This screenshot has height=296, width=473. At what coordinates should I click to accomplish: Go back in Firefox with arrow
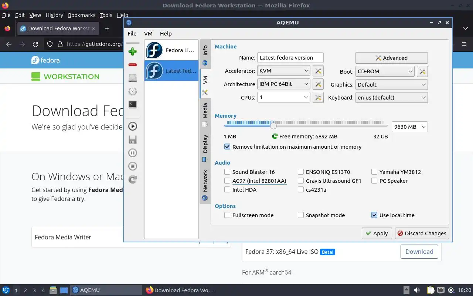tap(9, 44)
